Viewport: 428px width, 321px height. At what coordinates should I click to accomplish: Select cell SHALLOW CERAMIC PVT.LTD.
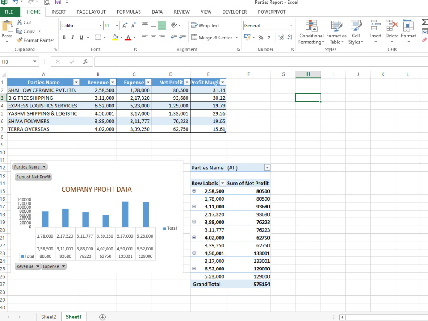[x=43, y=90]
